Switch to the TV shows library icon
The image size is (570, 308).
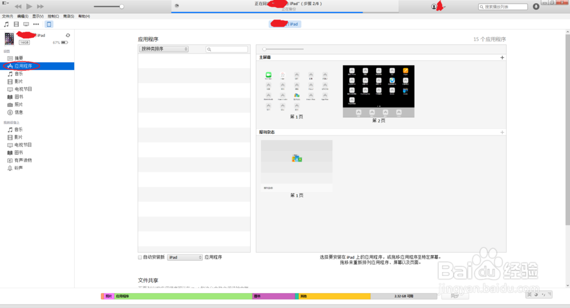pyautogui.click(x=26, y=24)
